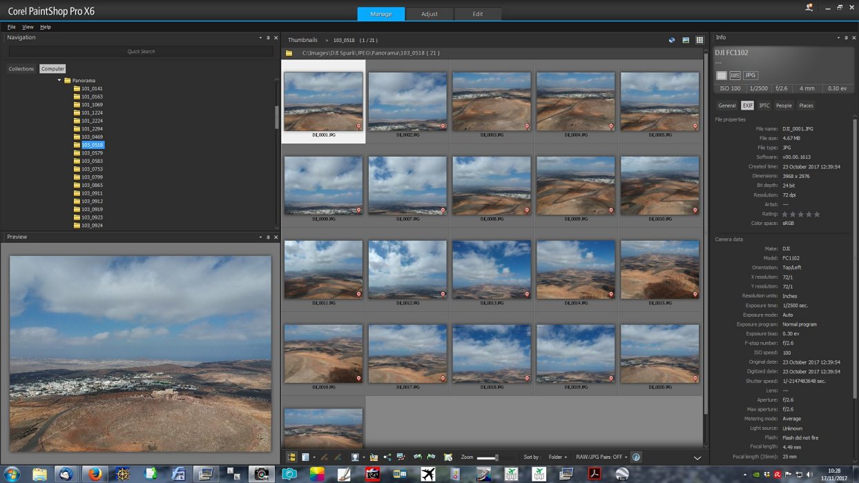Select Thumbnail mode grid icon
This screenshot has height=483, width=859.
point(699,40)
